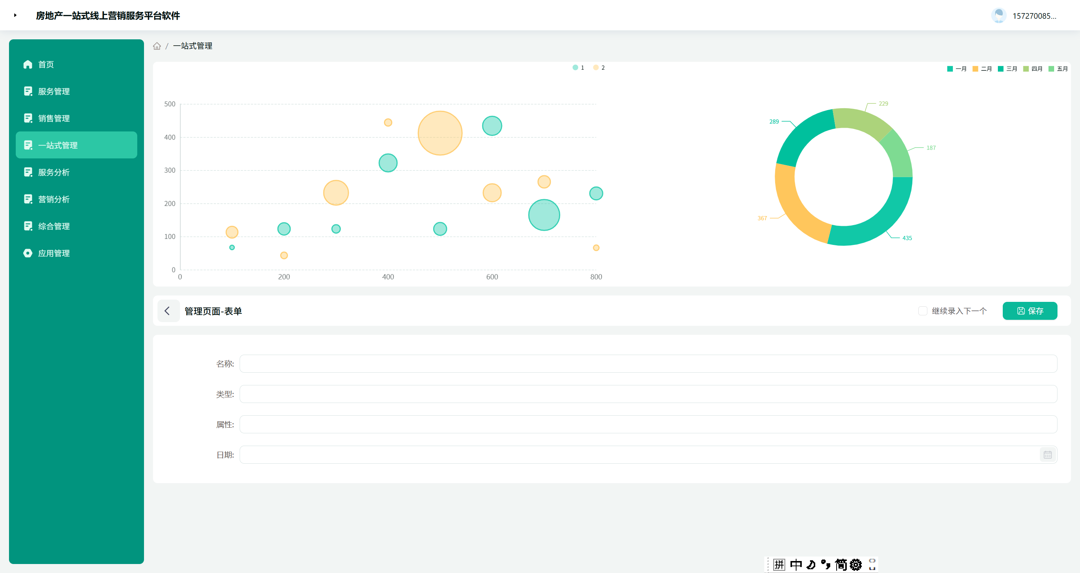Open the 首页 menu label
Viewport: 1080px width, 573px height.
pyautogui.click(x=46, y=64)
